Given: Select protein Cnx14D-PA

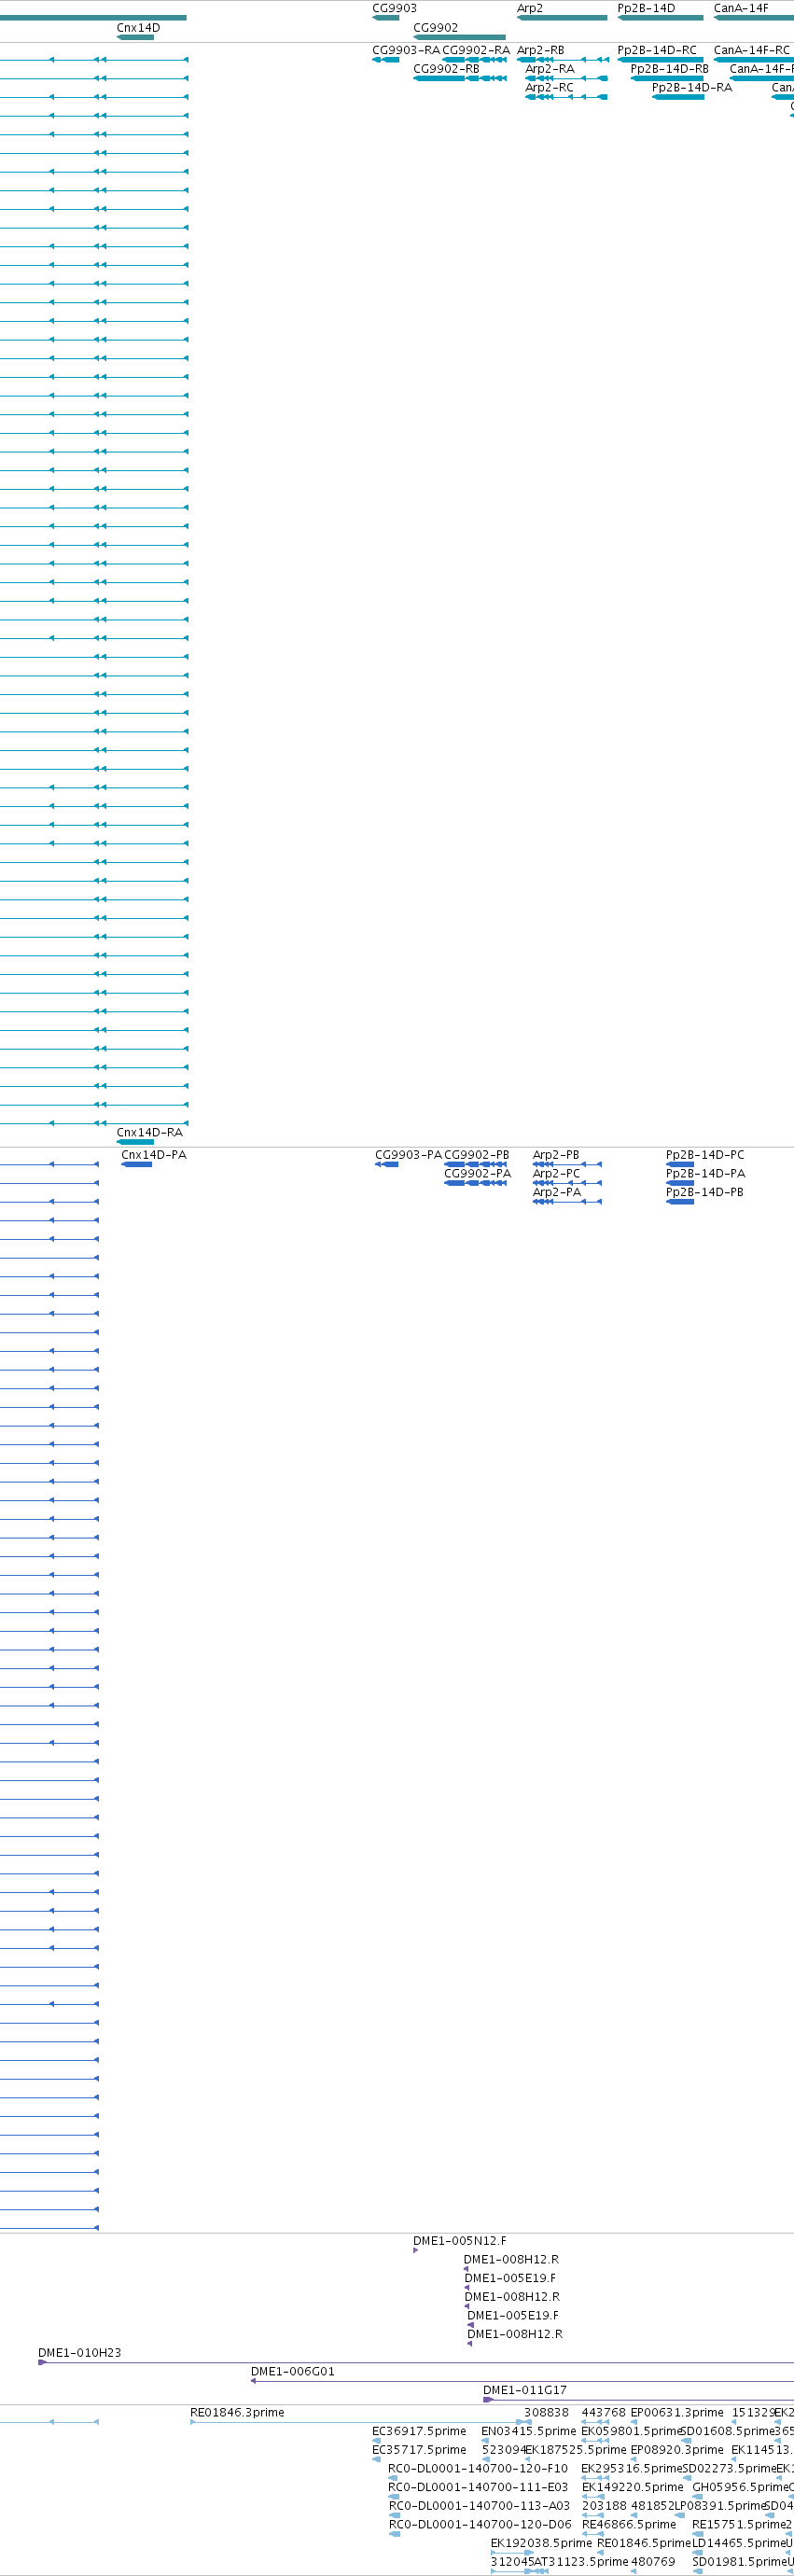Looking at the screenshot, I should (x=154, y=1155).
